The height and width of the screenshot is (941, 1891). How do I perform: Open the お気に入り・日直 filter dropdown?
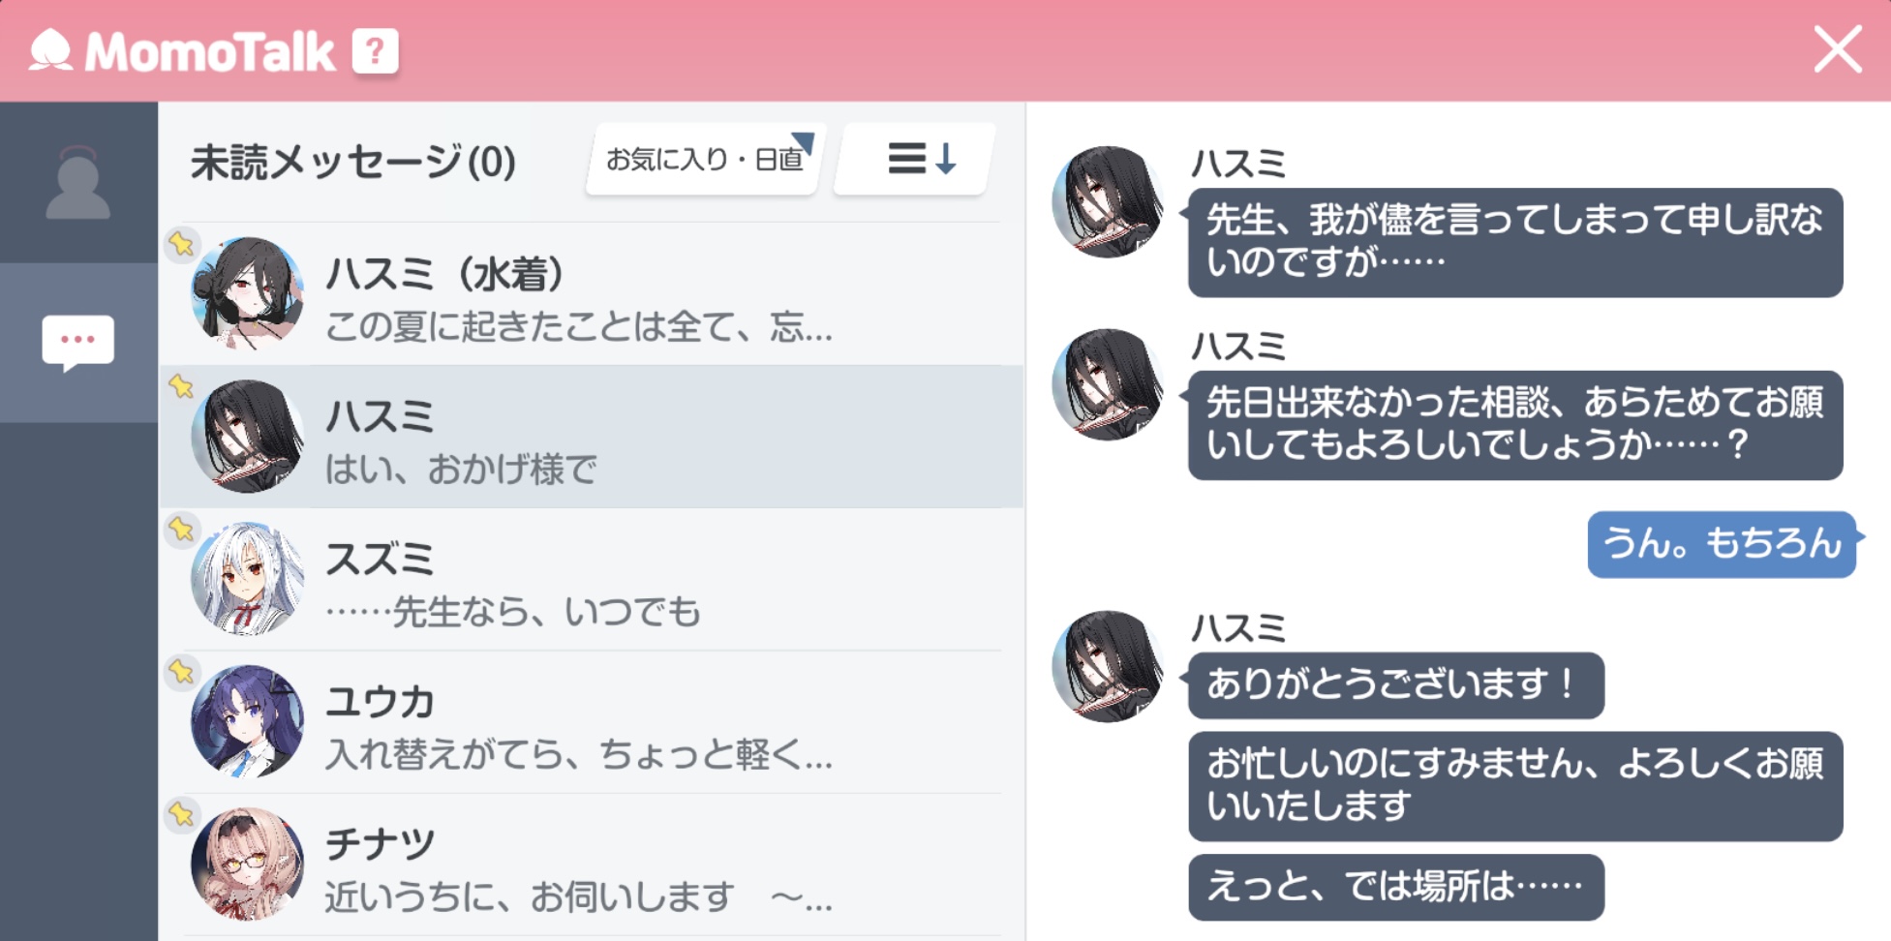pyautogui.click(x=705, y=159)
